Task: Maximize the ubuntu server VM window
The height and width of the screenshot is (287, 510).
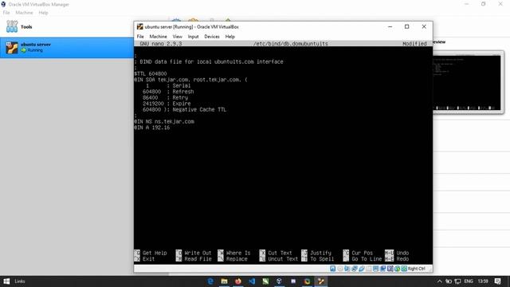Action: 406,26
